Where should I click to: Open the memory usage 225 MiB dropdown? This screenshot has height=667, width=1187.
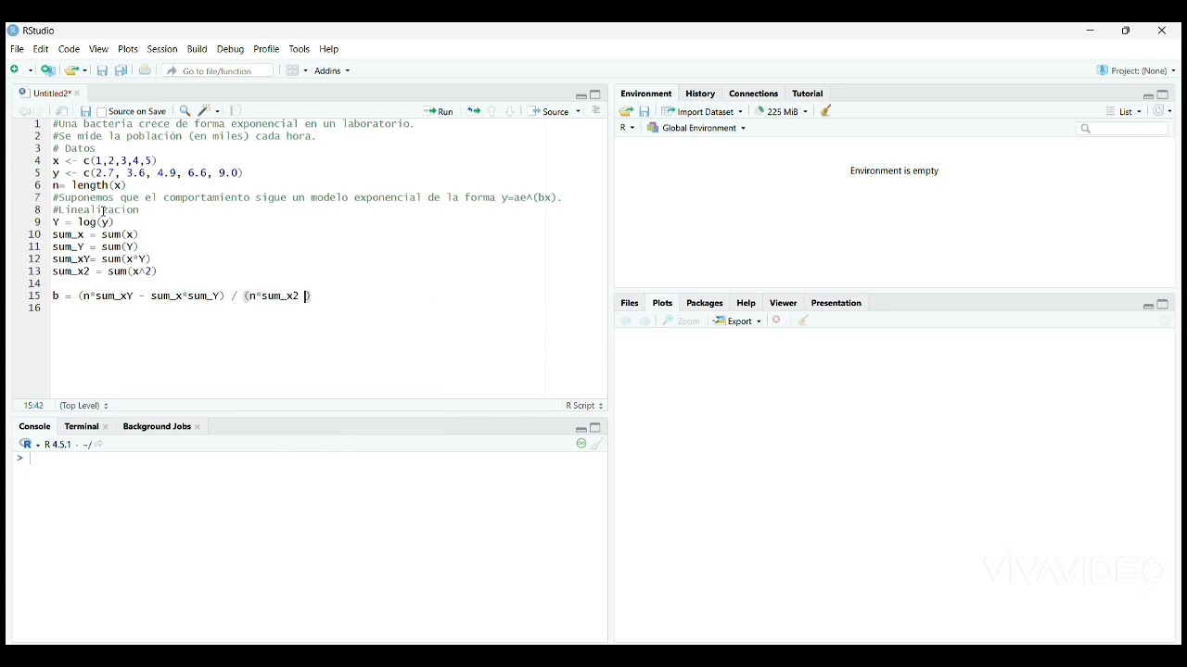782,111
